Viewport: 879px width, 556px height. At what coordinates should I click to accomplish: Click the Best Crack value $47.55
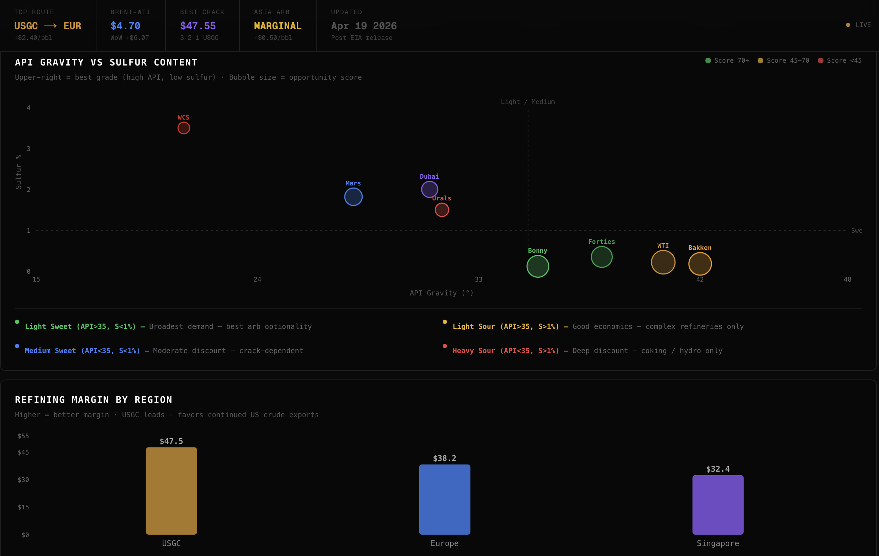pyautogui.click(x=198, y=26)
